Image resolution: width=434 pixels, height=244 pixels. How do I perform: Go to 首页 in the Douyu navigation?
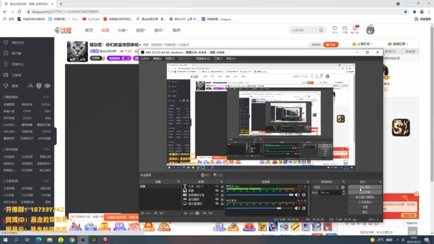(x=89, y=30)
